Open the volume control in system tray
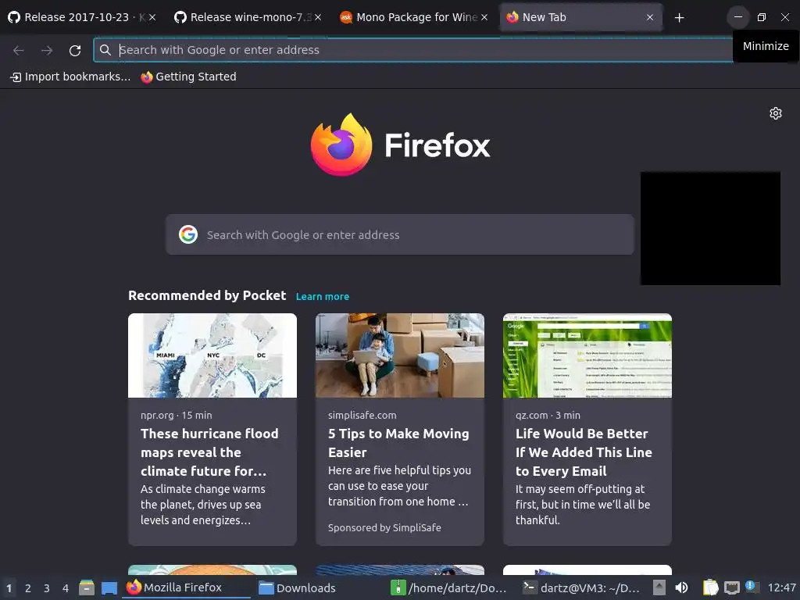Viewport: 800px width, 600px height. [x=681, y=587]
